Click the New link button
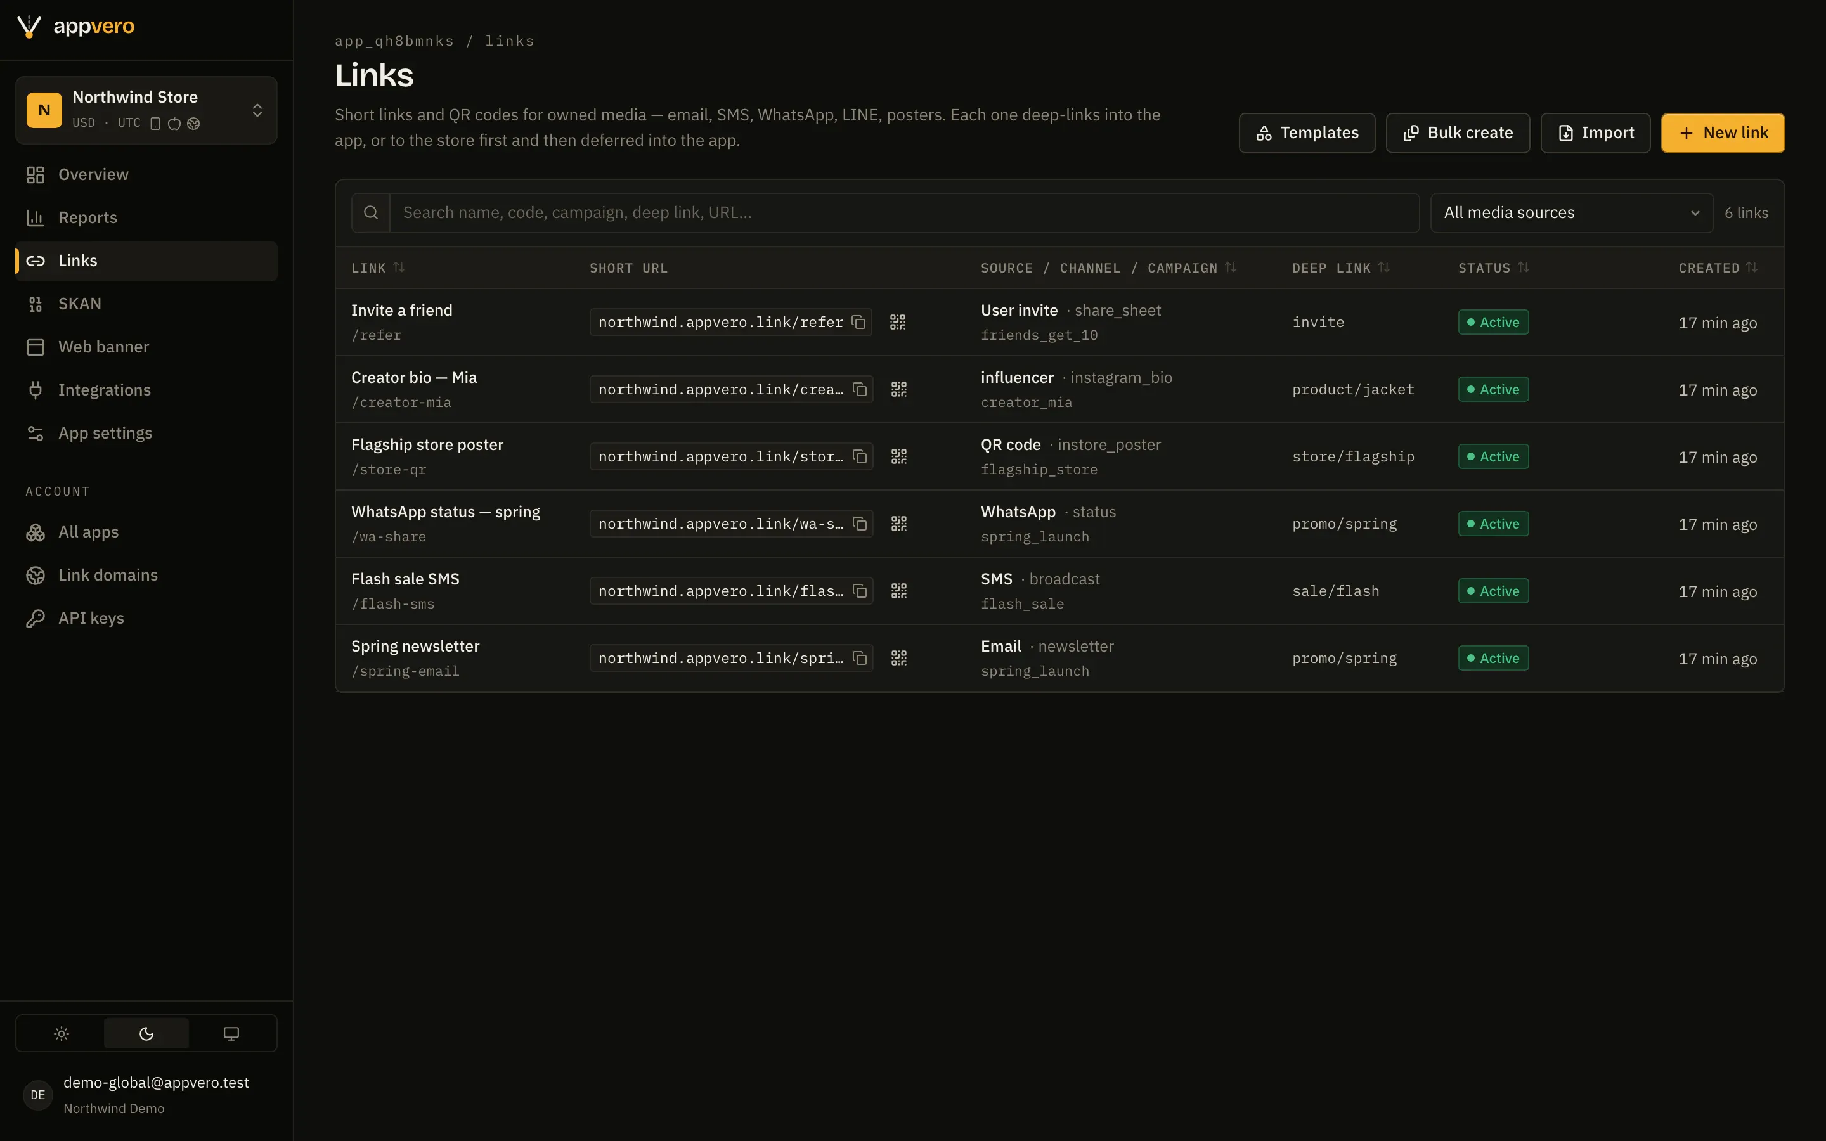1826x1141 pixels. click(1723, 133)
